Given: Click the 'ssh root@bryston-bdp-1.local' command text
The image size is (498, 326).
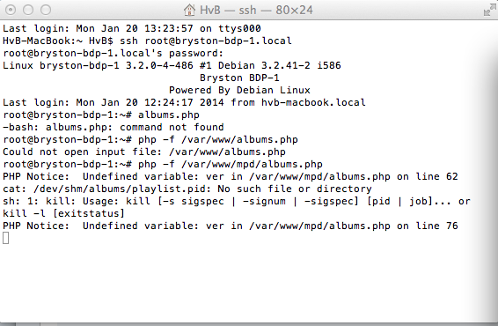Looking at the screenshot, I should tap(206, 41).
